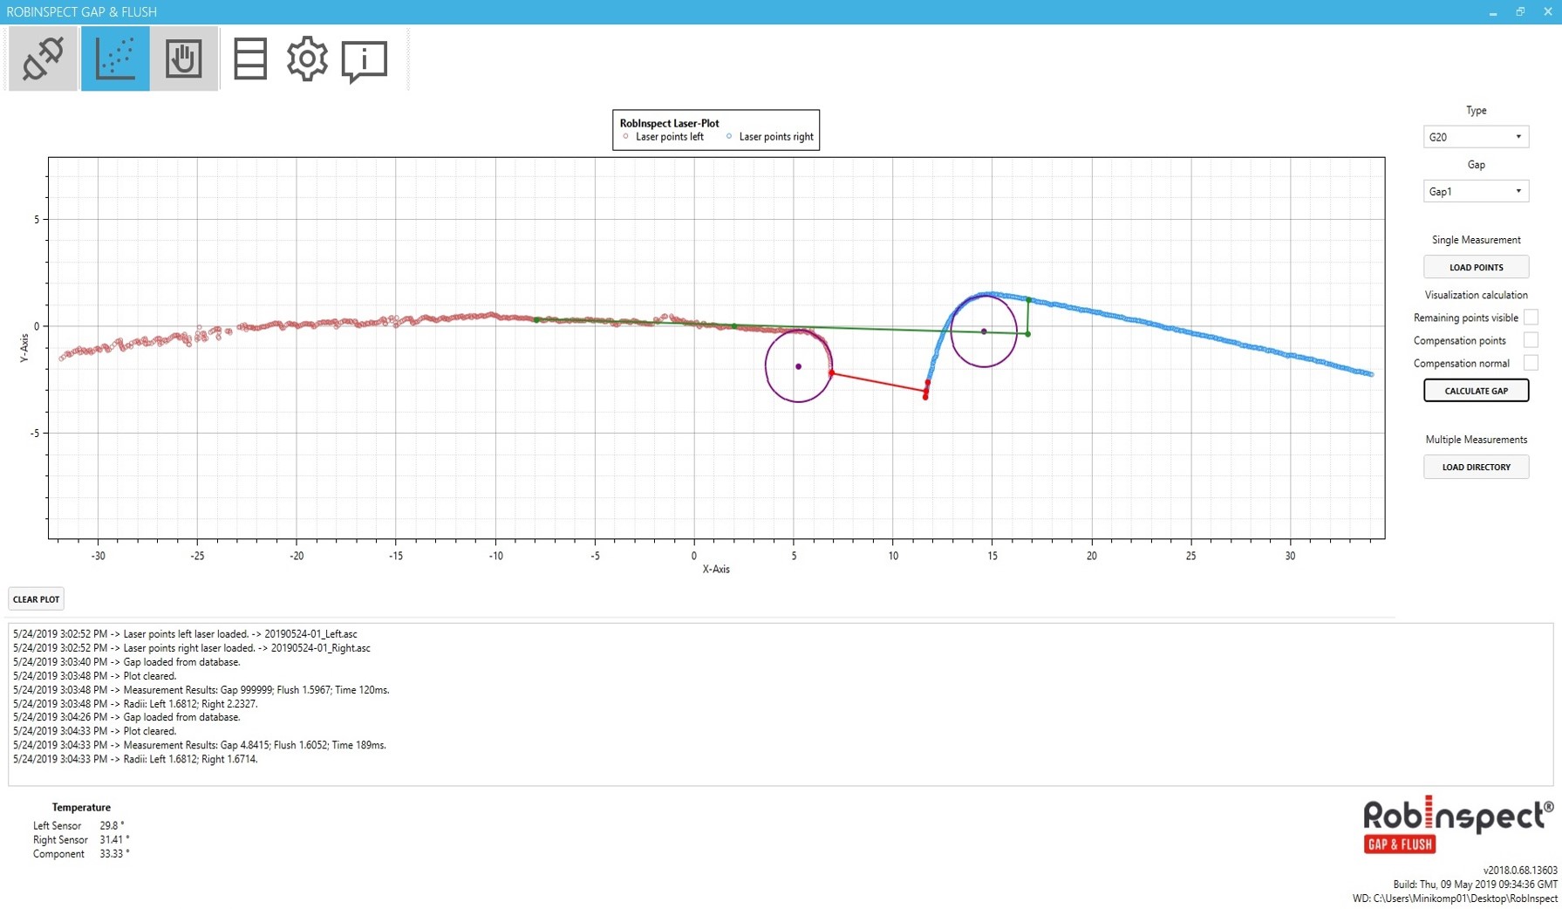Click the CALCULATE GAP button
1562x909 pixels.
tap(1476, 391)
